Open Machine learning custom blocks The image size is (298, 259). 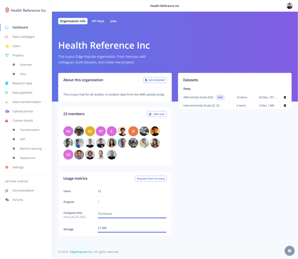(x=31, y=149)
